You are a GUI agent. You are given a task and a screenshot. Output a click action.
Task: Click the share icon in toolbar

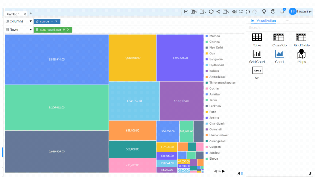218,12
